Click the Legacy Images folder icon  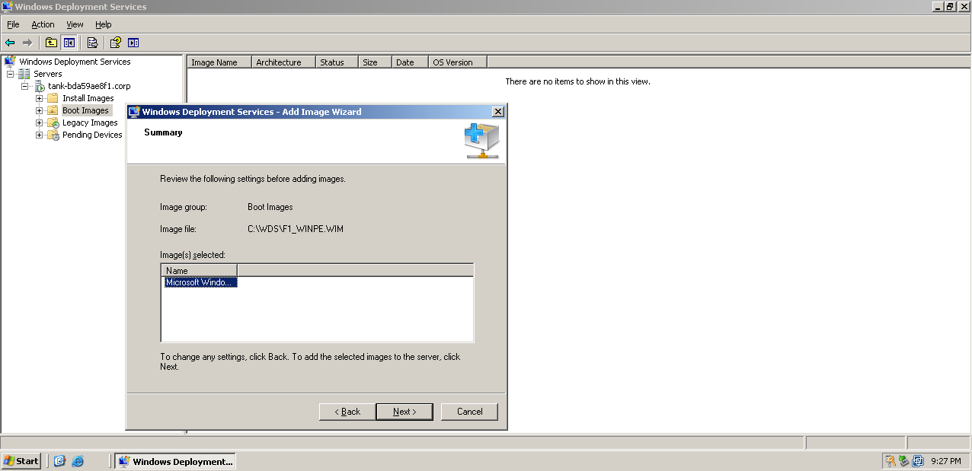point(53,123)
